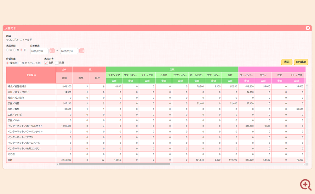Click the 来店媒体 column header

31,75
